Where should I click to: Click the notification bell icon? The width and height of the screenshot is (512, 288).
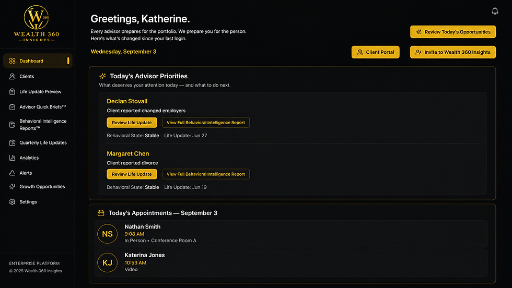[495, 11]
